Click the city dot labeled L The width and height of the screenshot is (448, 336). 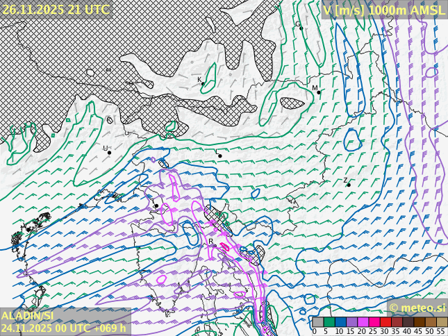pos(220,156)
